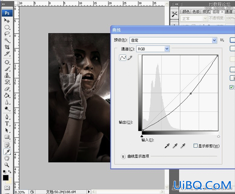Image resolution: width=235 pixels, height=194 pixels.
Task: Select the Lasso tool
Action: [7, 34]
